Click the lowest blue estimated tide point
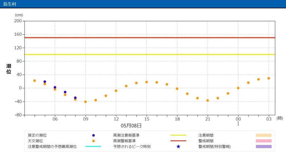The image size is (286, 155). pyautogui.click(x=75, y=98)
